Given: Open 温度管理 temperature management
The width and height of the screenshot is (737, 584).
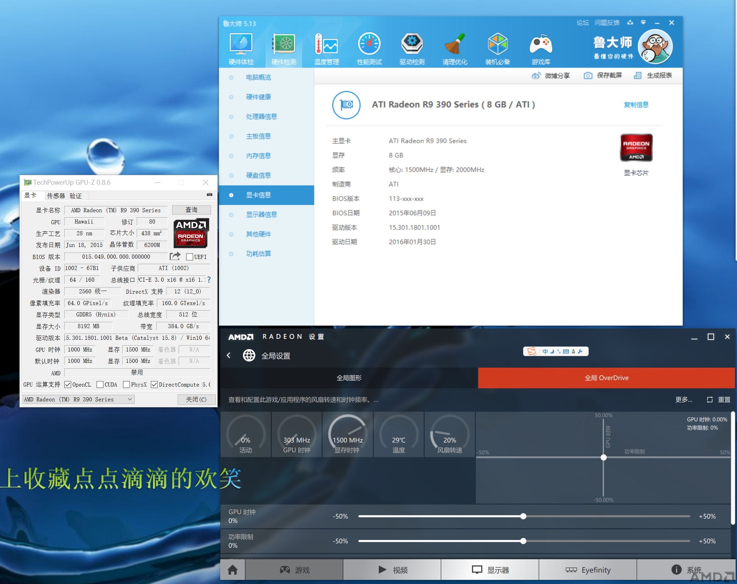Looking at the screenshot, I should 326,49.
